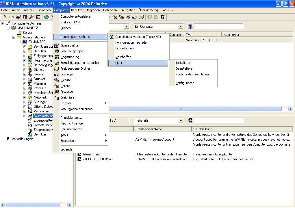The width and height of the screenshot is (295, 208).
Task: Open the "Ein Computer" dropdown
Action: coord(181,27)
